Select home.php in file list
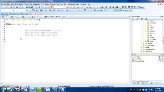164x92 pixels. [x=137, y=57]
